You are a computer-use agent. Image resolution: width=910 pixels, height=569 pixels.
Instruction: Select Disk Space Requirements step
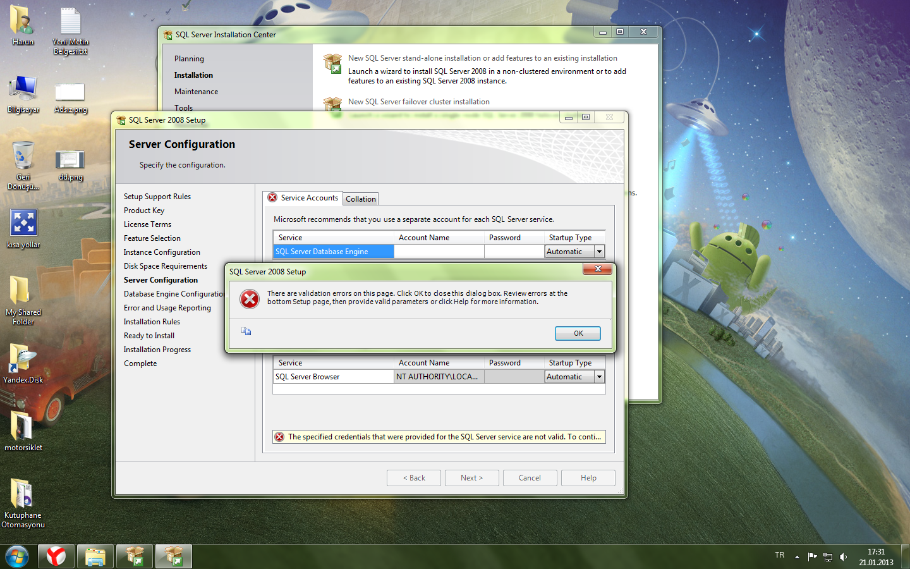coord(166,266)
